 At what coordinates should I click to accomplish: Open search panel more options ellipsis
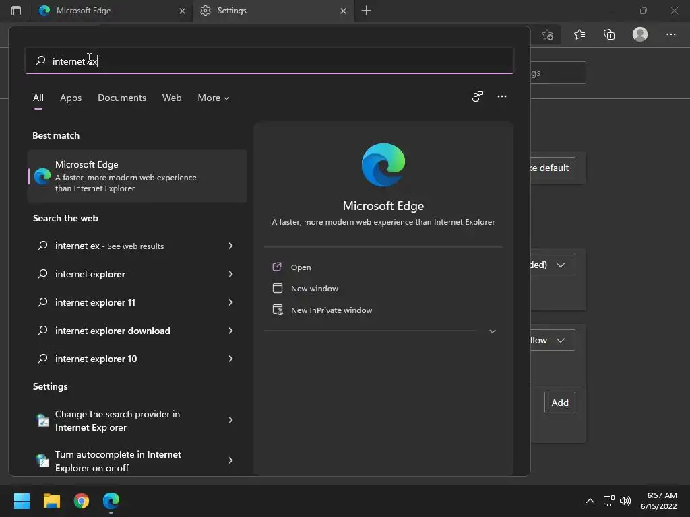(x=501, y=96)
